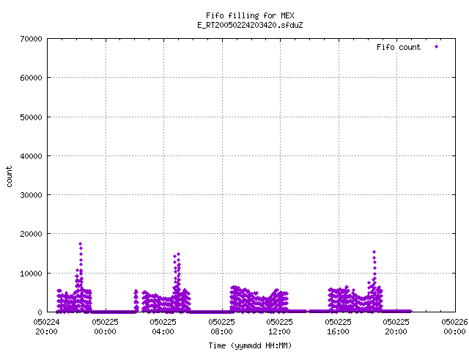Click the chart title 'Fifo filling for MEX'
Image resolution: width=469 pixels, height=352 pixels.
coord(250,15)
